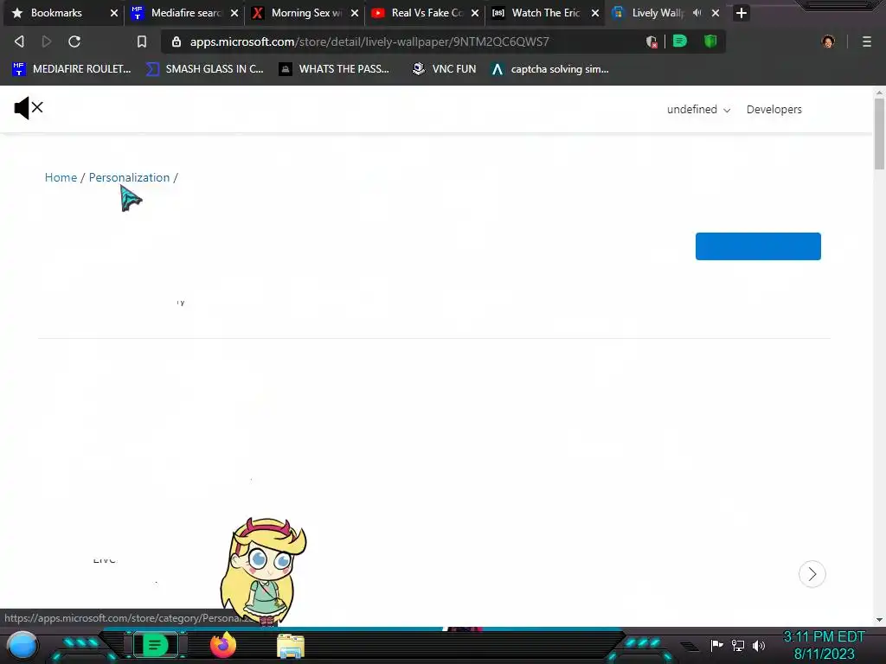Screen dimensions: 886x664
Task: Open the volume tray icon
Action: coord(758,645)
